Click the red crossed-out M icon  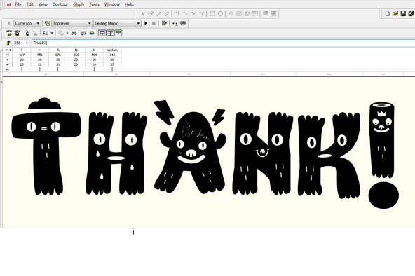74,33
